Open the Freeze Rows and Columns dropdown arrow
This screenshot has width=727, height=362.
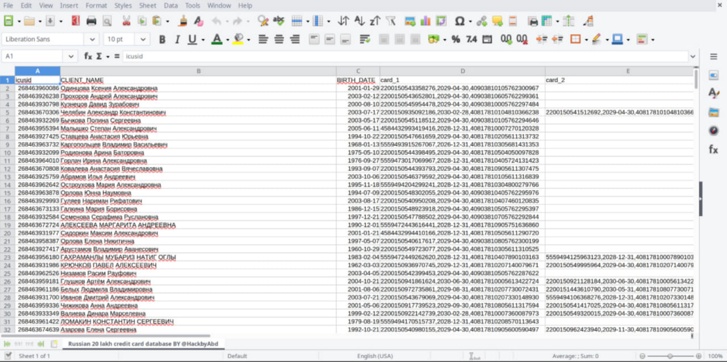point(558,21)
